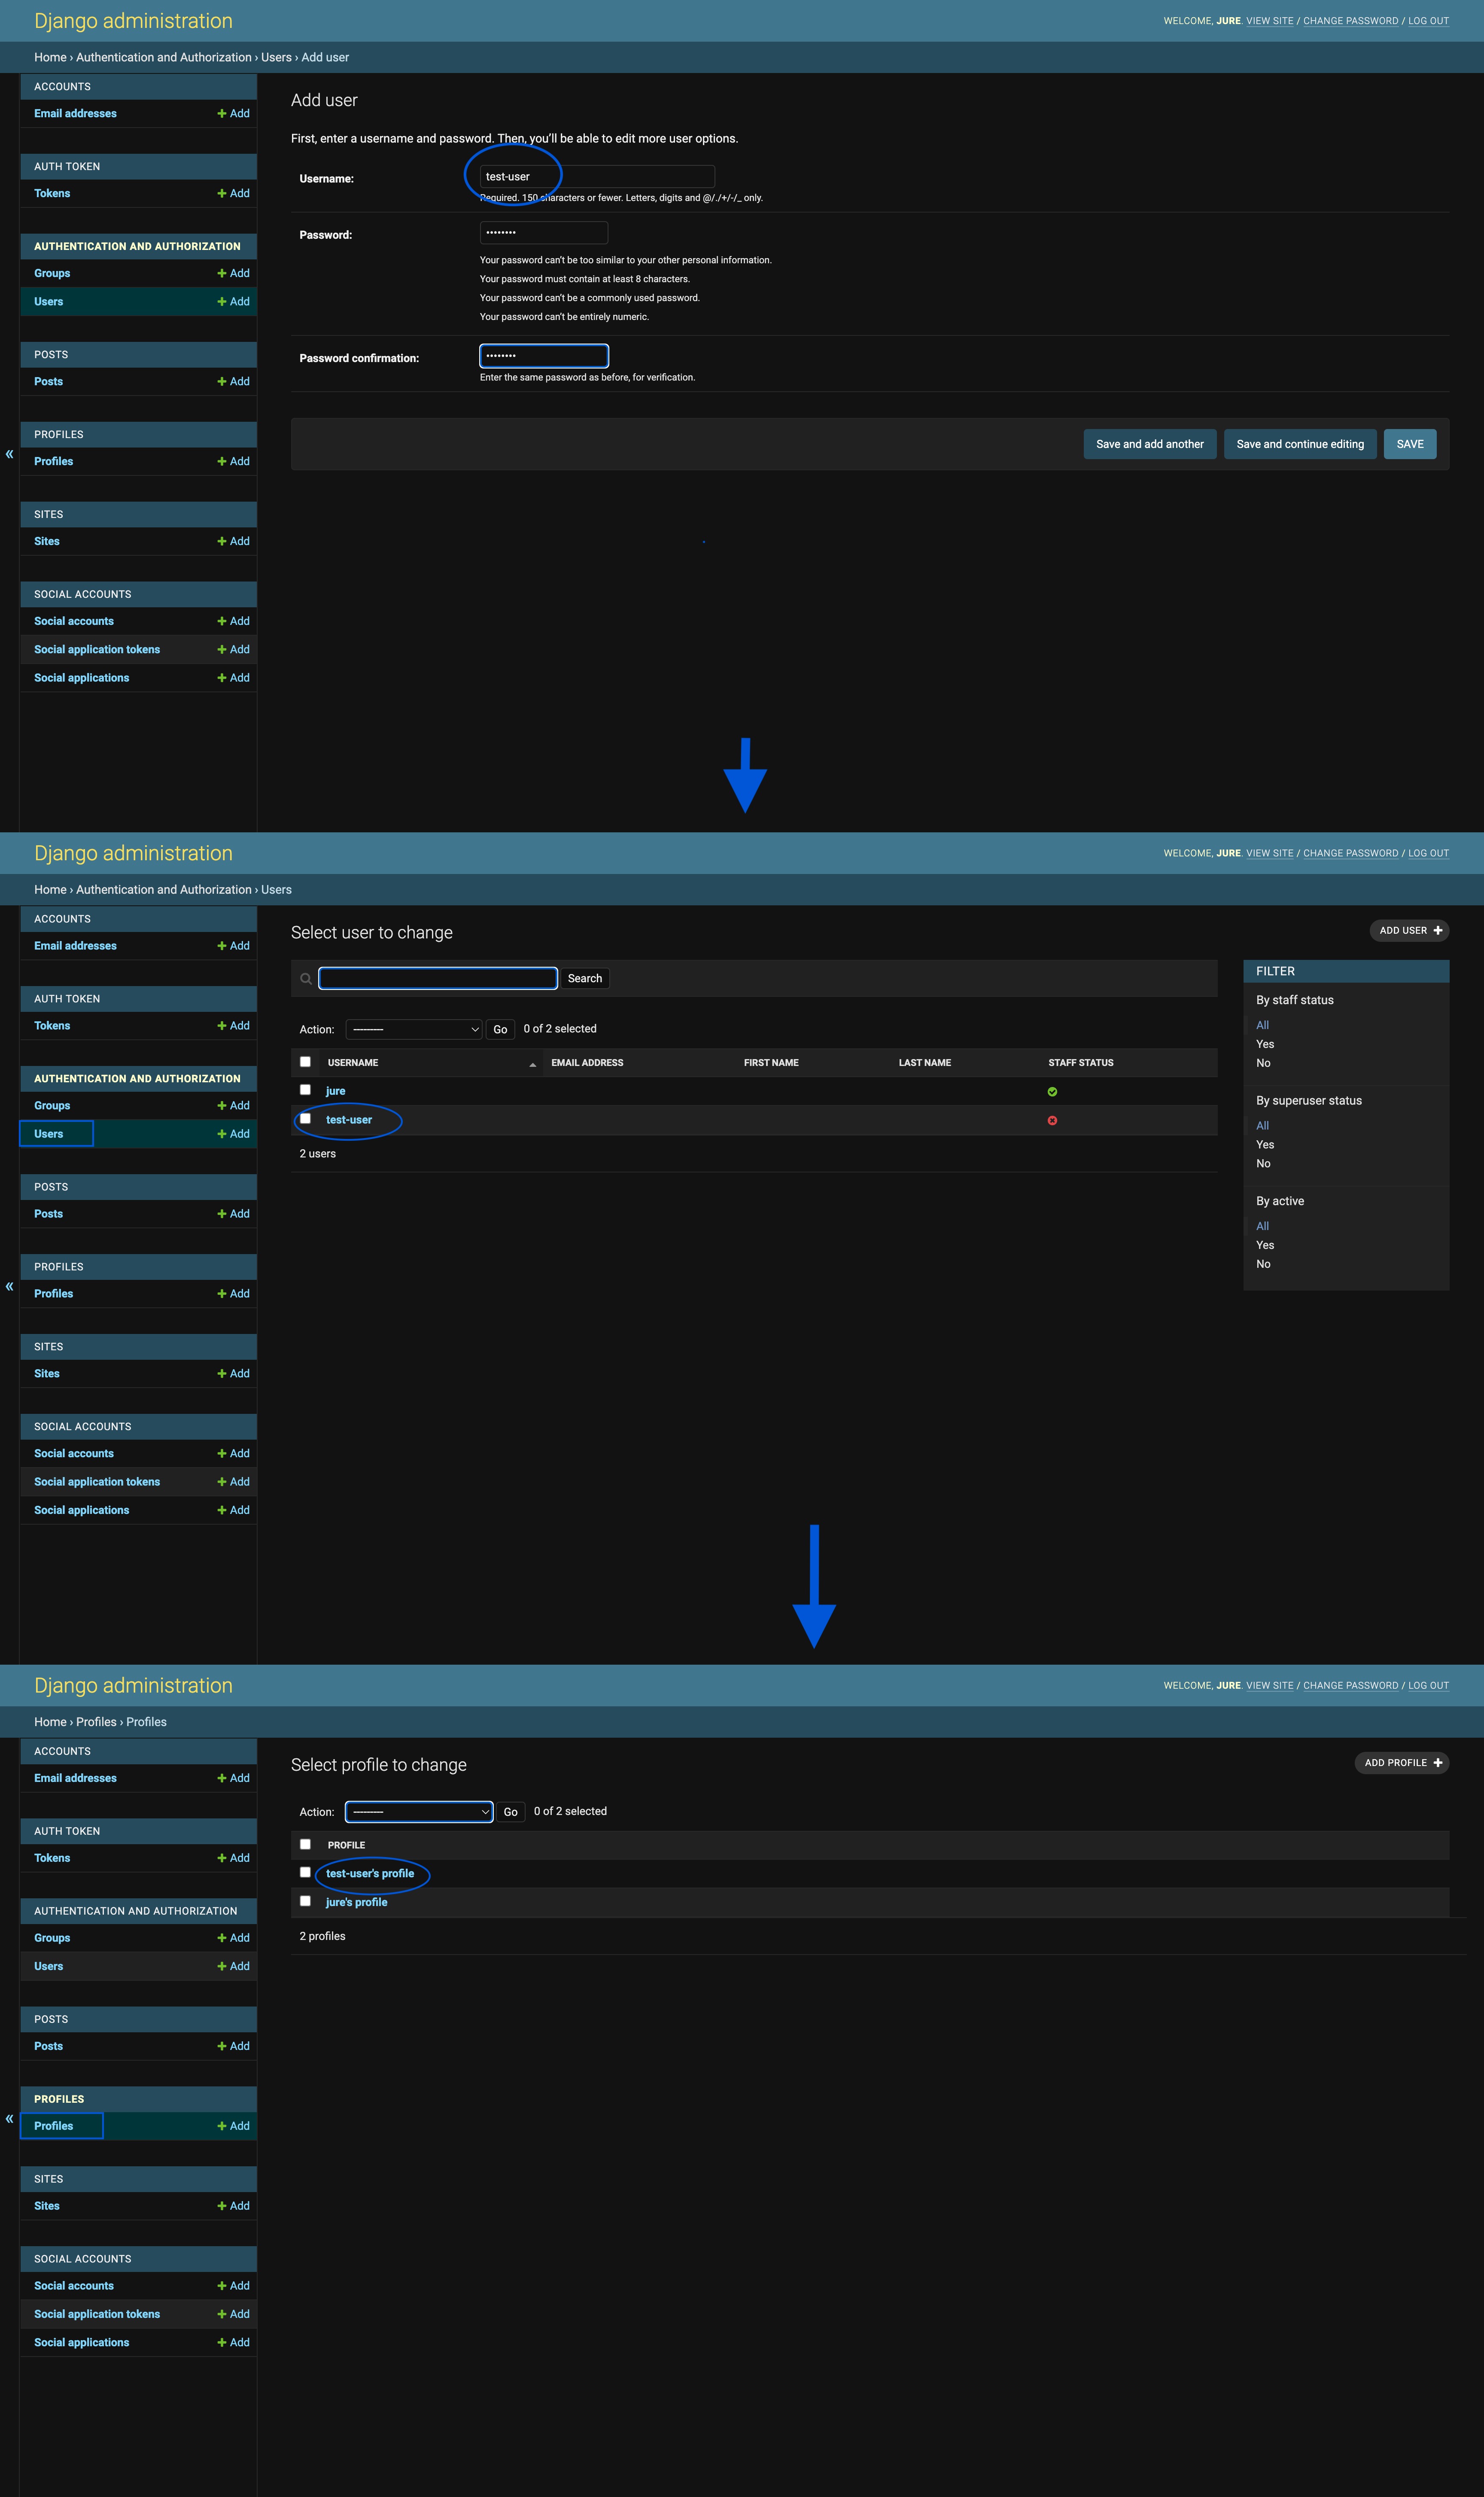Click green staff status icon for jure
The height and width of the screenshot is (2497, 1484).
(x=1052, y=1092)
